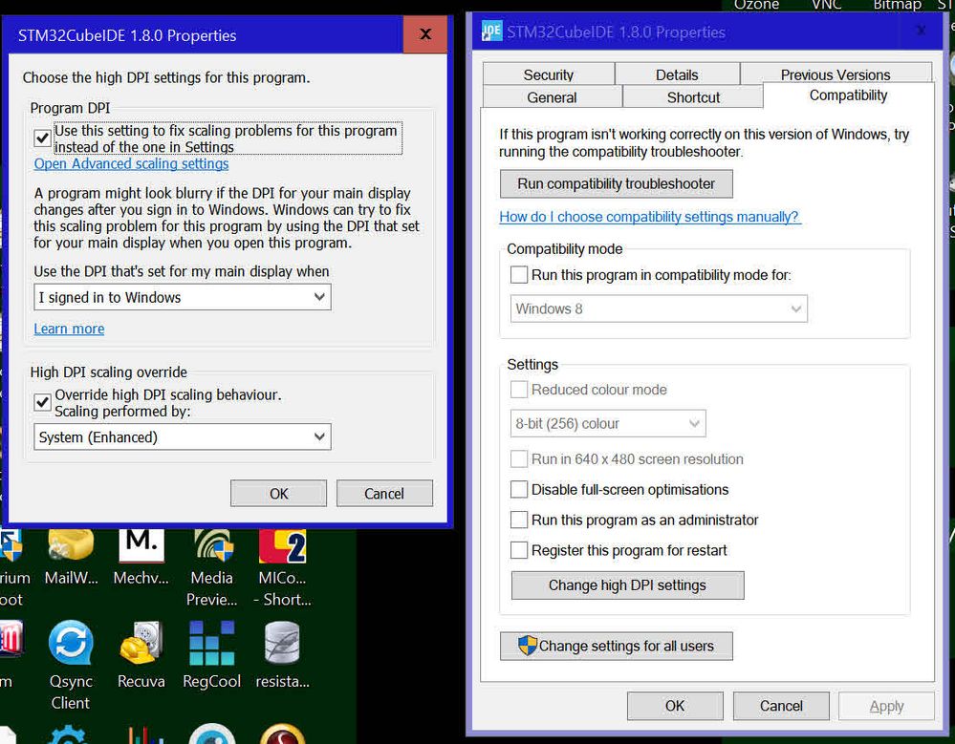Viewport: 955px width, 744px height.
Task: Switch to the Details tab
Action: (x=677, y=74)
